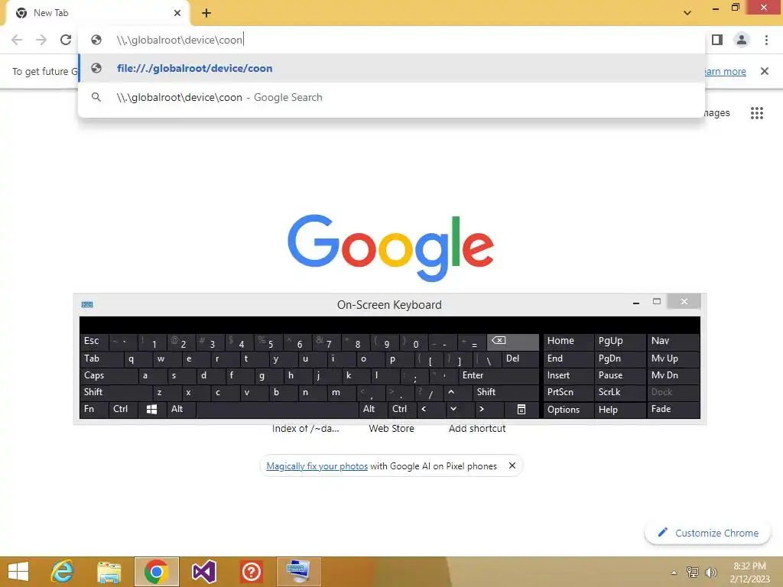
Task: Open the Chrome three-dot menu
Action: pos(766,40)
